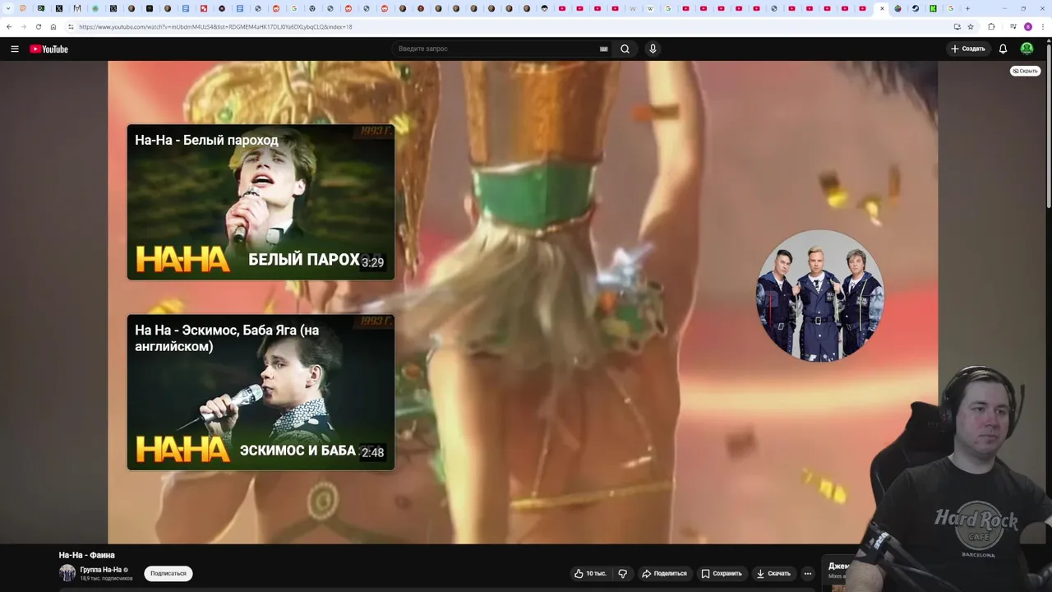The width and height of the screenshot is (1052, 592).
Task: Like the video with 10 тыс. thumbs up
Action: point(590,573)
